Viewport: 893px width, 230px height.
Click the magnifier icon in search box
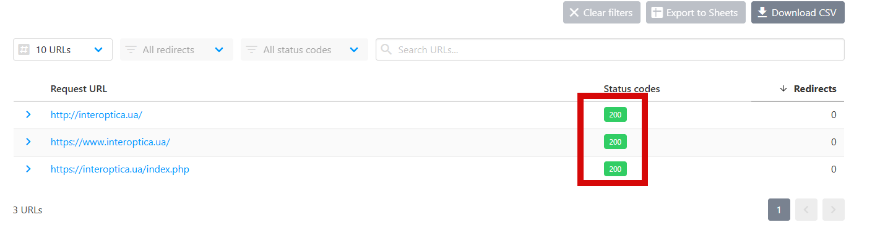[x=386, y=49]
